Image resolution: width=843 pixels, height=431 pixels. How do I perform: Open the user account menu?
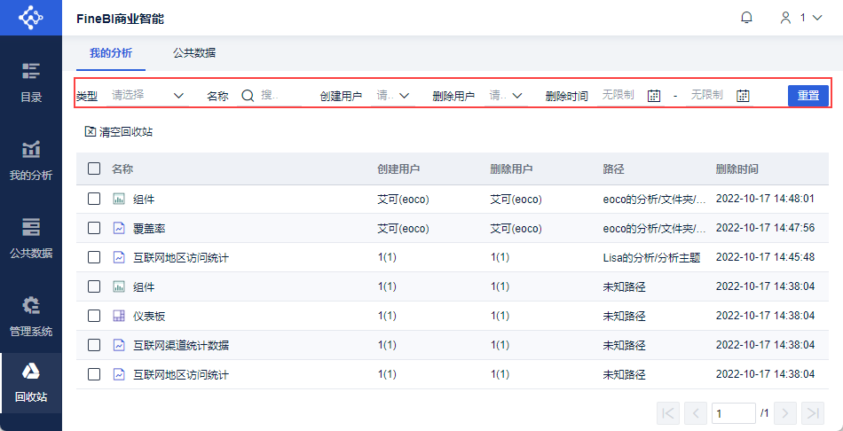[x=800, y=18]
